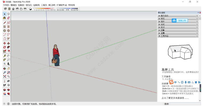Close the 材质 panel row
This screenshot has width=203, height=106.
pyautogui.click(x=197, y=19)
